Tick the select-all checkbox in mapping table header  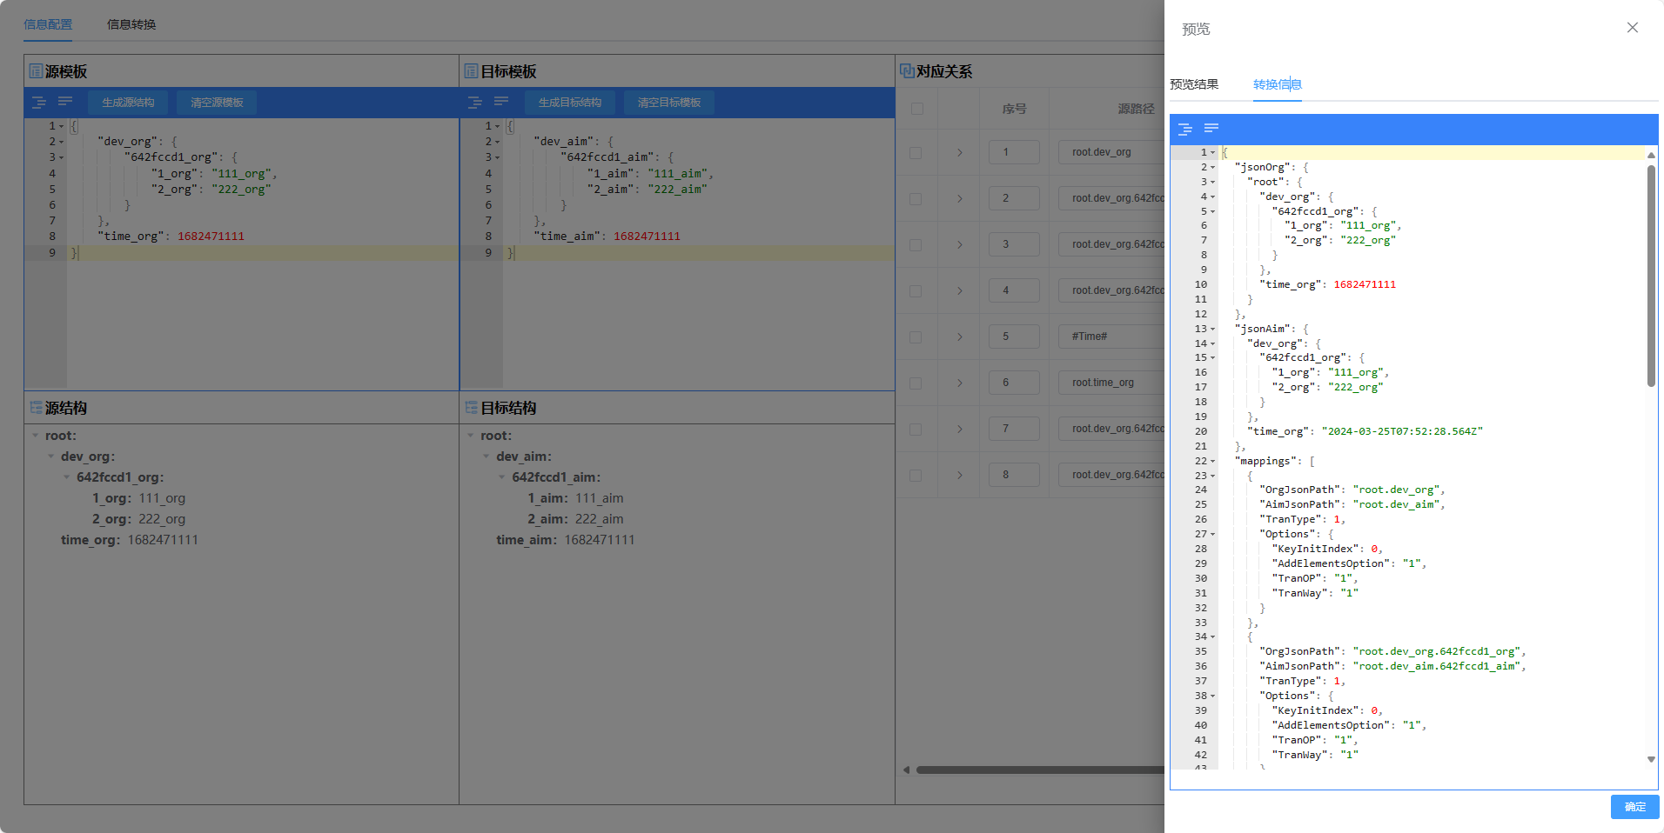(916, 109)
